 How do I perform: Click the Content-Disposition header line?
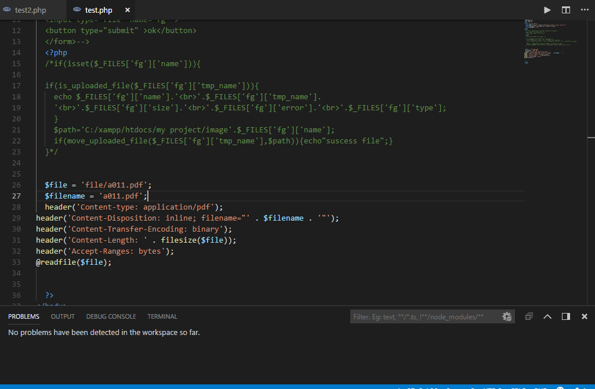coord(187,218)
